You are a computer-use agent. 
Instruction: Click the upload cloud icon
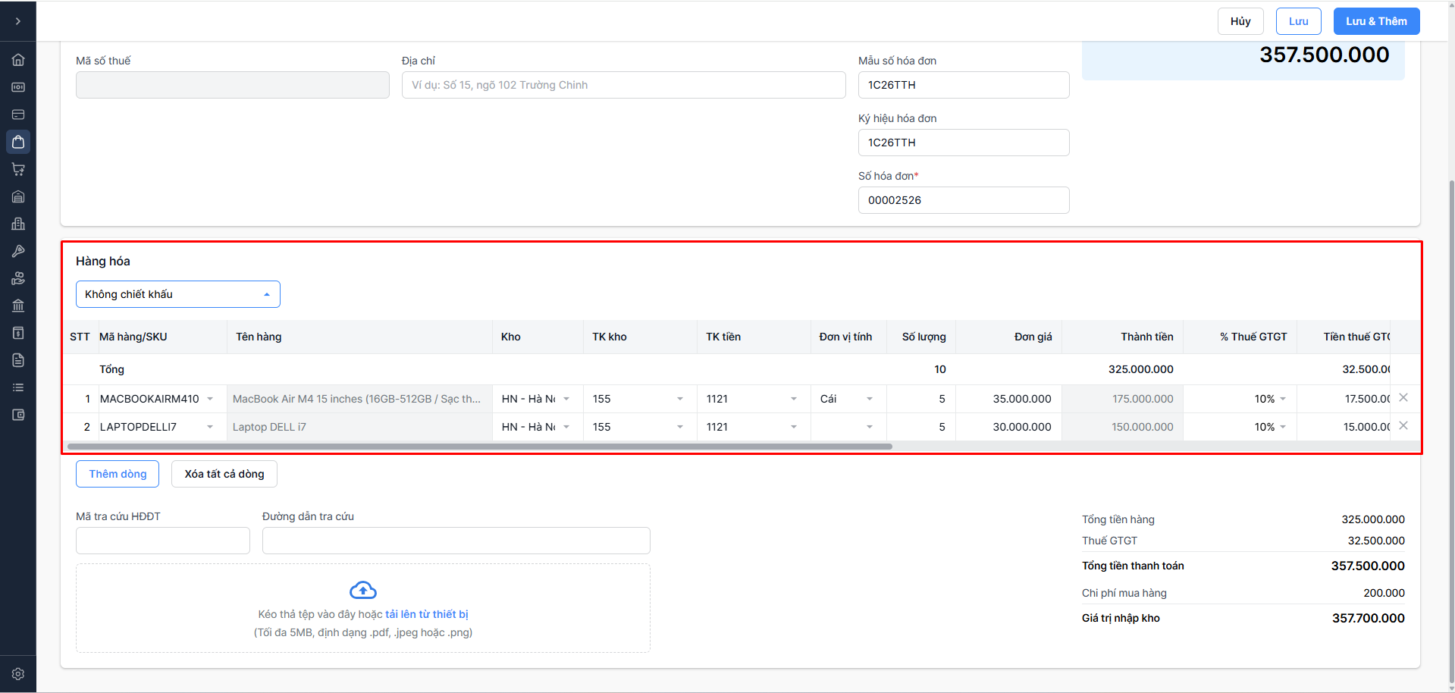click(363, 590)
